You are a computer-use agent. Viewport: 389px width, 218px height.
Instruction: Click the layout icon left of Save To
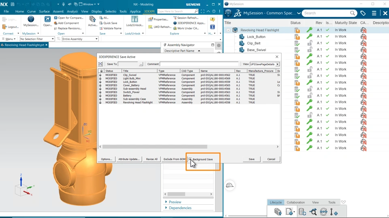(x=100, y=64)
